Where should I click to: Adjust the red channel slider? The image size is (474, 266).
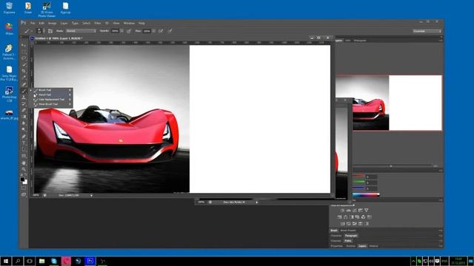coord(358,177)
